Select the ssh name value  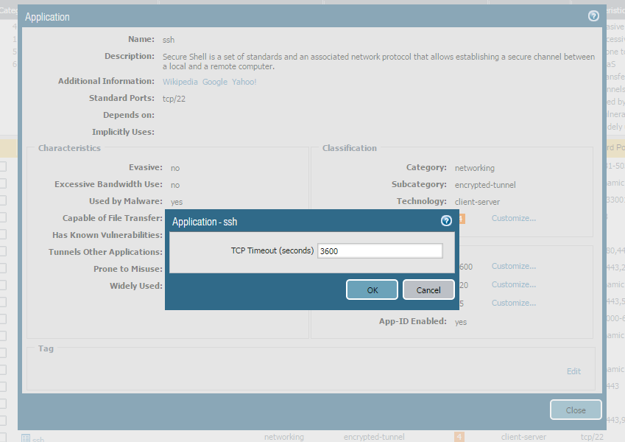coord(169,40)
